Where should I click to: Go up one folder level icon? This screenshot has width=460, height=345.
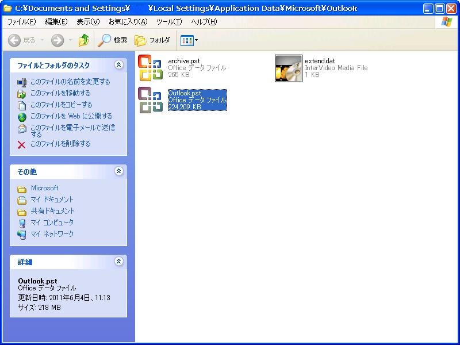pyautogui.click(x=84, y=40)
